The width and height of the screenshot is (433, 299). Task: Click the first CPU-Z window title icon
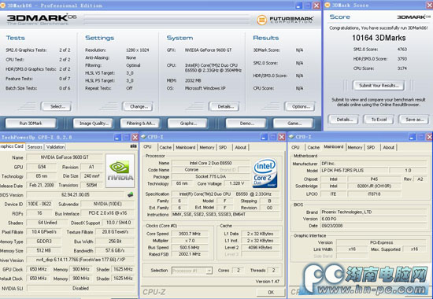pos(143,137)
